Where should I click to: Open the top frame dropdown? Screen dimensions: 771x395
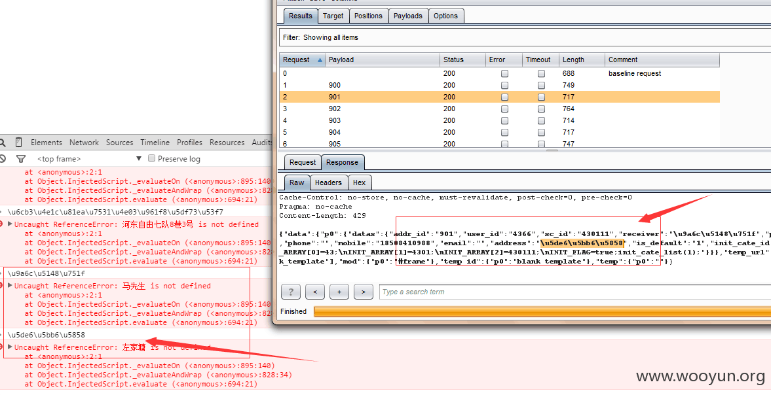point(88,158)
